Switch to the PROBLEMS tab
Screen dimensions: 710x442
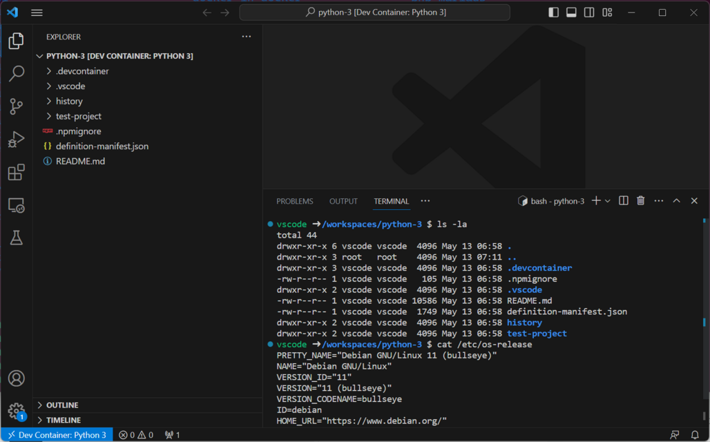(x=294, y=201)
